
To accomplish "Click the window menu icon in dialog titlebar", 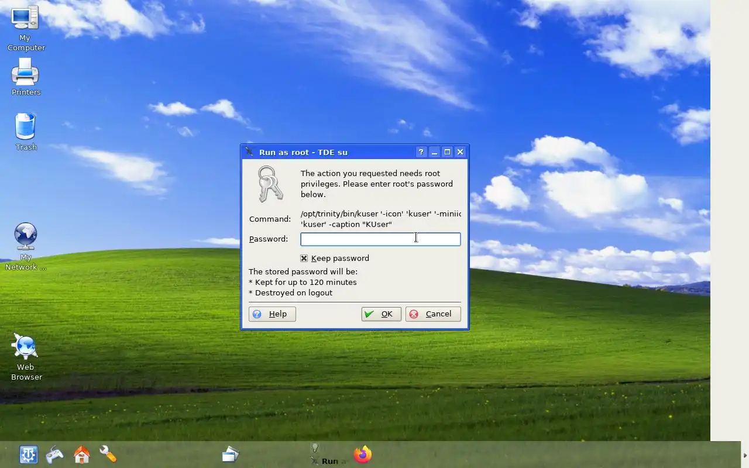I will point(249,152).
